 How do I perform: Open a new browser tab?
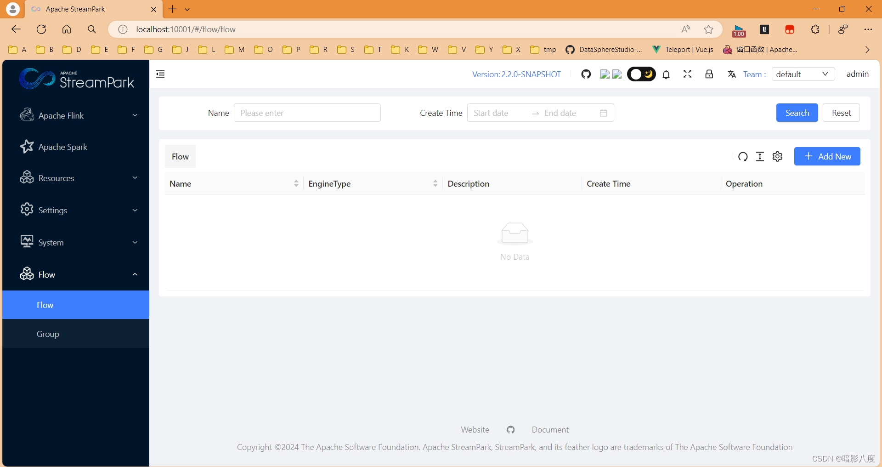click(173, 9)
